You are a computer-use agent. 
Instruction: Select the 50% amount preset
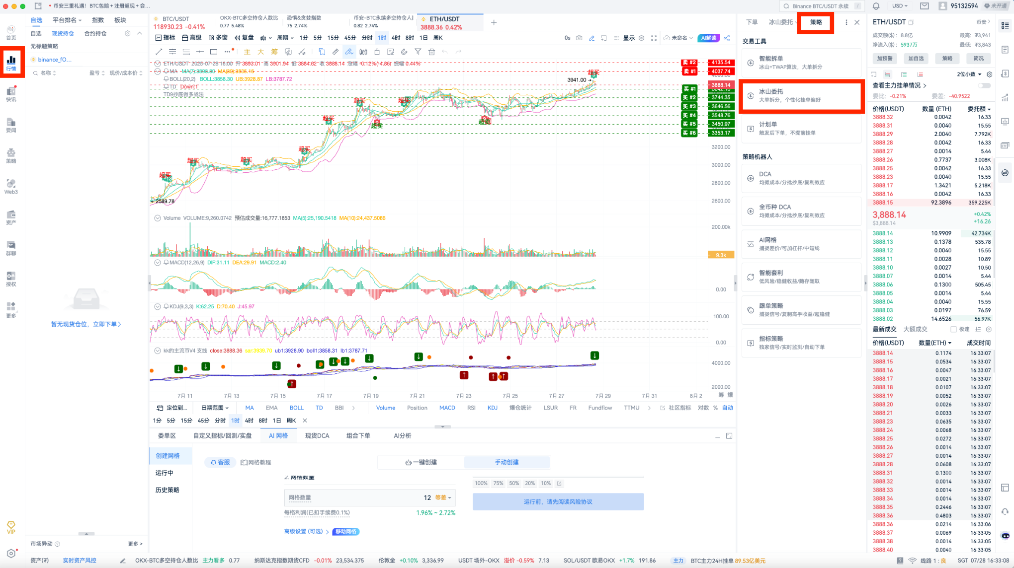click(x=514, y=483)
